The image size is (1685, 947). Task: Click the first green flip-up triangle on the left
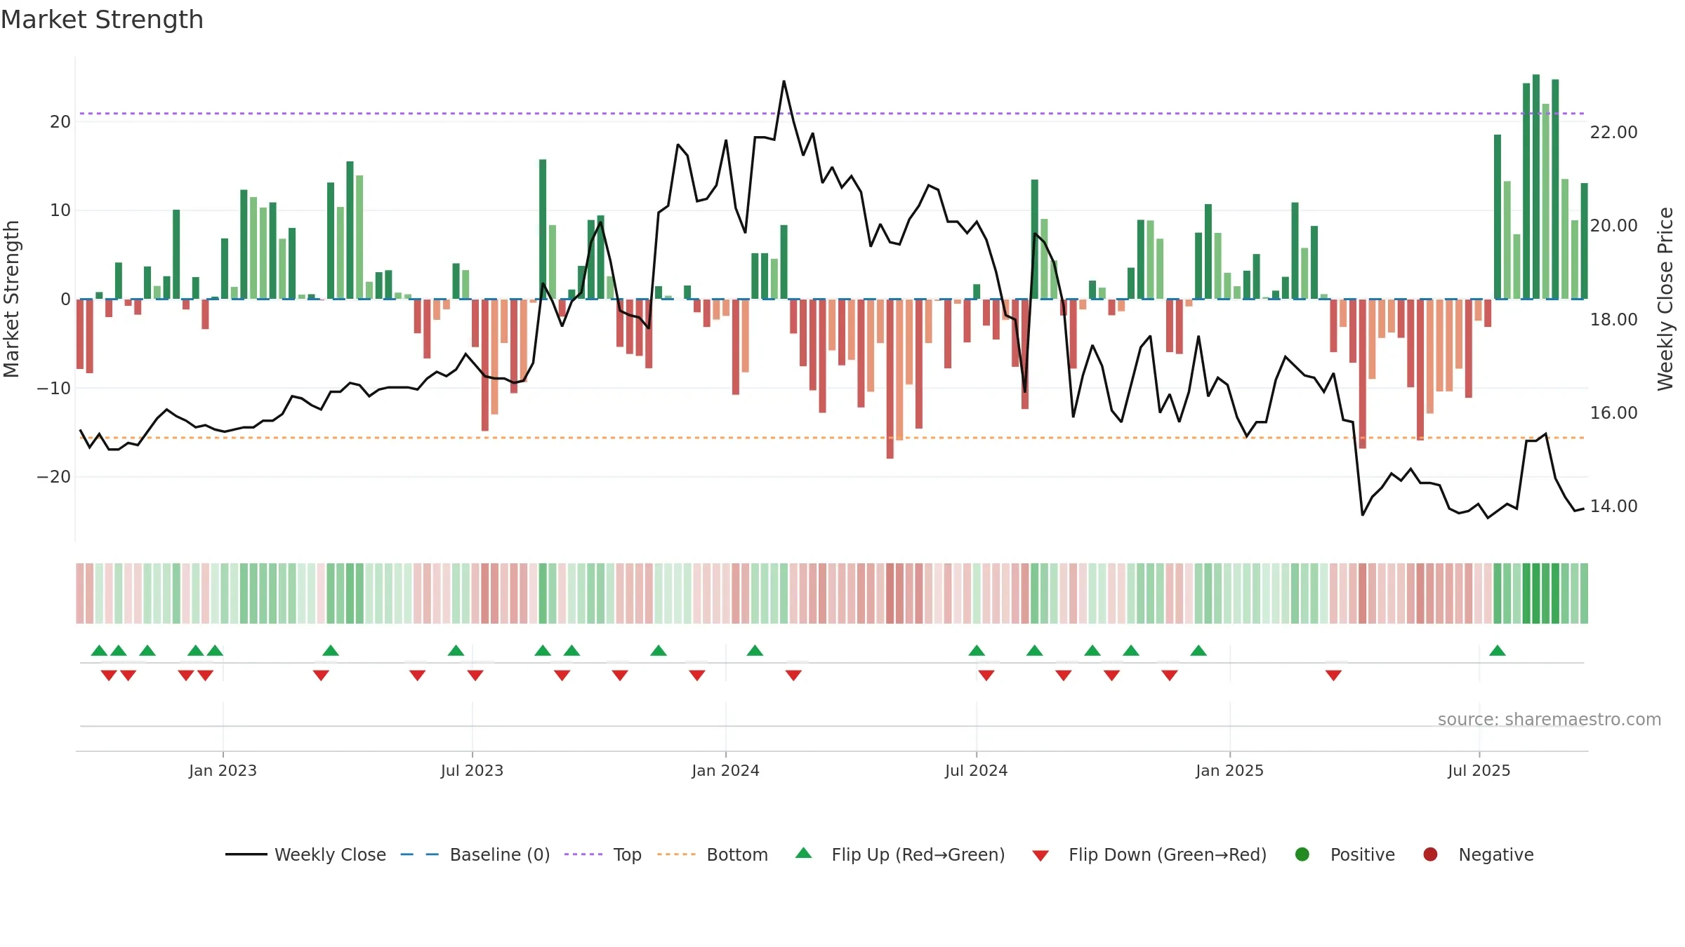click(99, 650)
